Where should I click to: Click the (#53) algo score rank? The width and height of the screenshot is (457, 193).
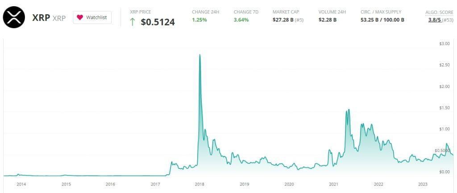click(x=447, y=20)
